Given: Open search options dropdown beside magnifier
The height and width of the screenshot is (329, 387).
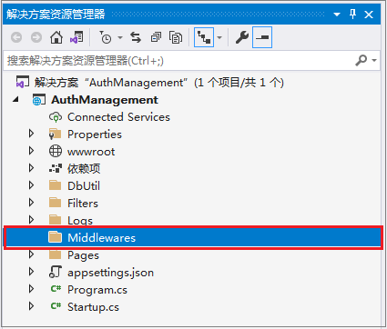Looking at the screenshot, I should (x=374, y=61).
